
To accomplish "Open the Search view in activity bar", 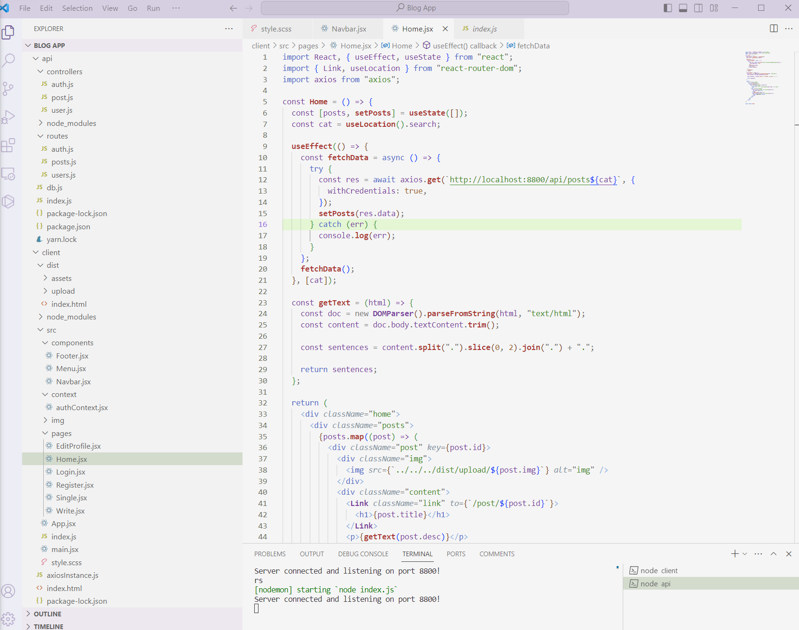I will tap(8, 61).
